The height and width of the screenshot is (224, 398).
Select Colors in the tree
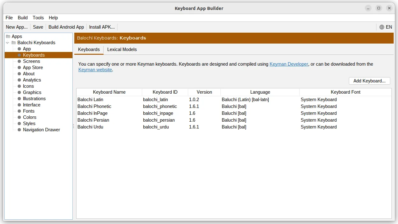point(30,117)
